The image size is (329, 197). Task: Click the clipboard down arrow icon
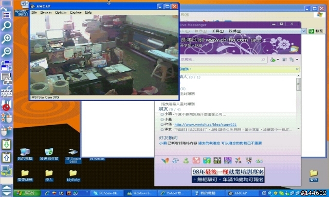point(6,145)
